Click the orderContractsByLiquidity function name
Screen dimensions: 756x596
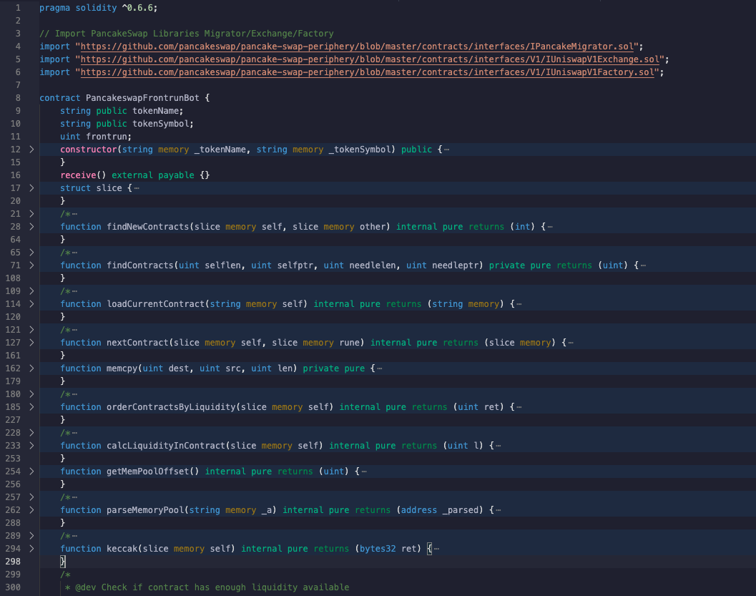[171, 407]
